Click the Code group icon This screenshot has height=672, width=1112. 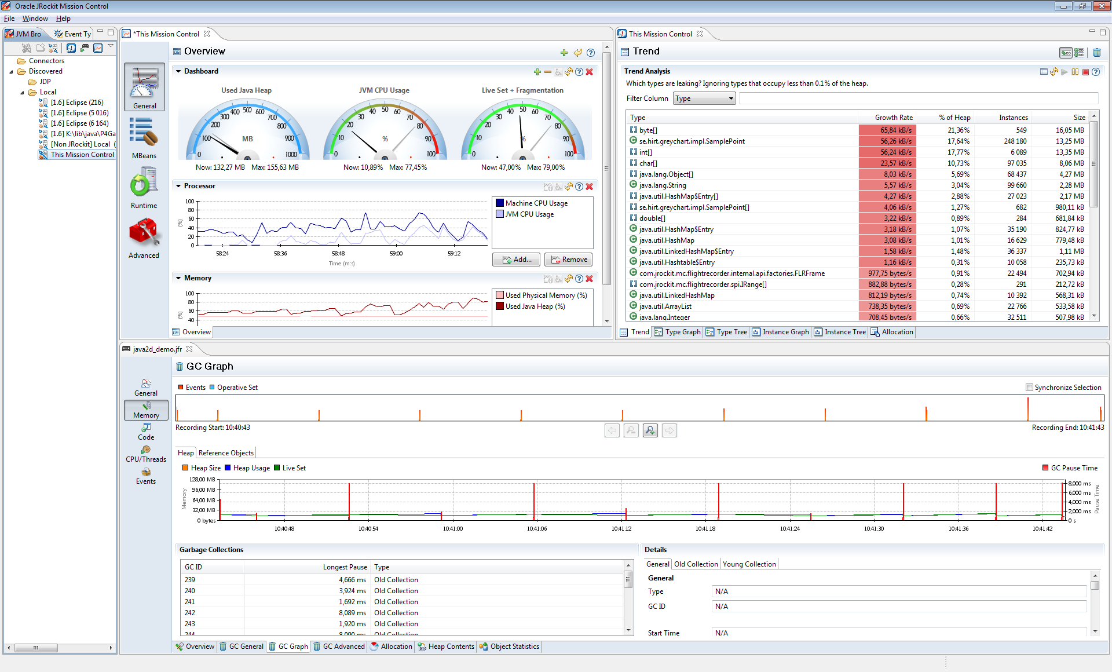click(146, 428)
